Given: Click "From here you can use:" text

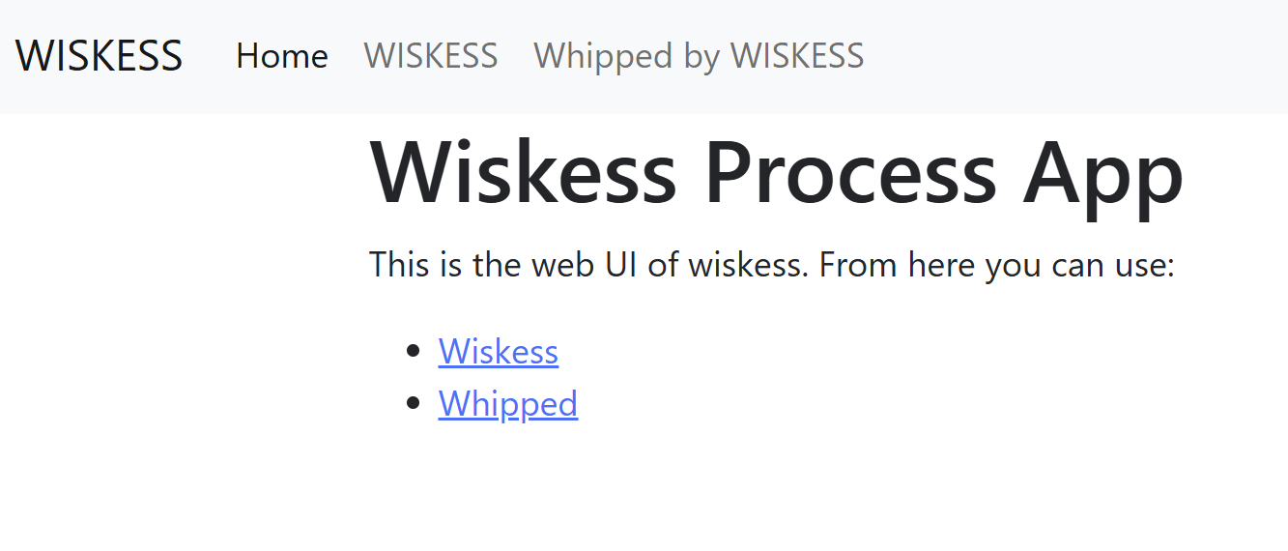Looking at the screenshot, I should 996,264.
